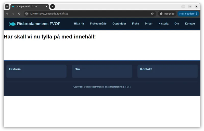Screen dimensions: 204x131
Task: Click the browser forward arrow
Action: coord(13,14)
